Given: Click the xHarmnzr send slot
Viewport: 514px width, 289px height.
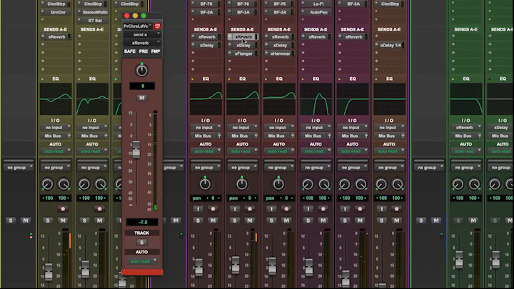Looking at the screenshot, I should click(x=280, y=54).
